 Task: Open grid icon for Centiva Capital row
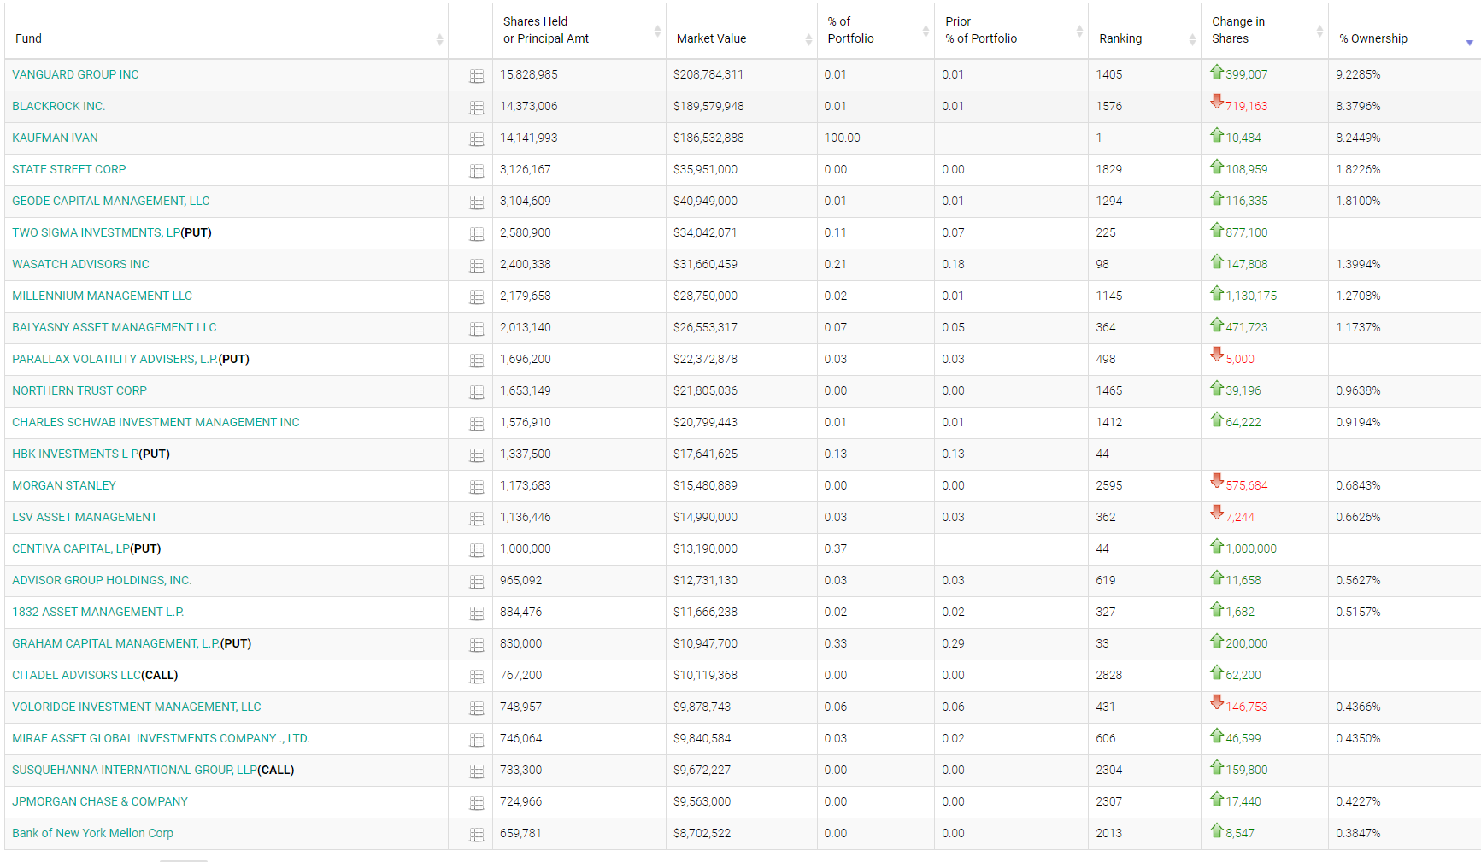[477, 550]
